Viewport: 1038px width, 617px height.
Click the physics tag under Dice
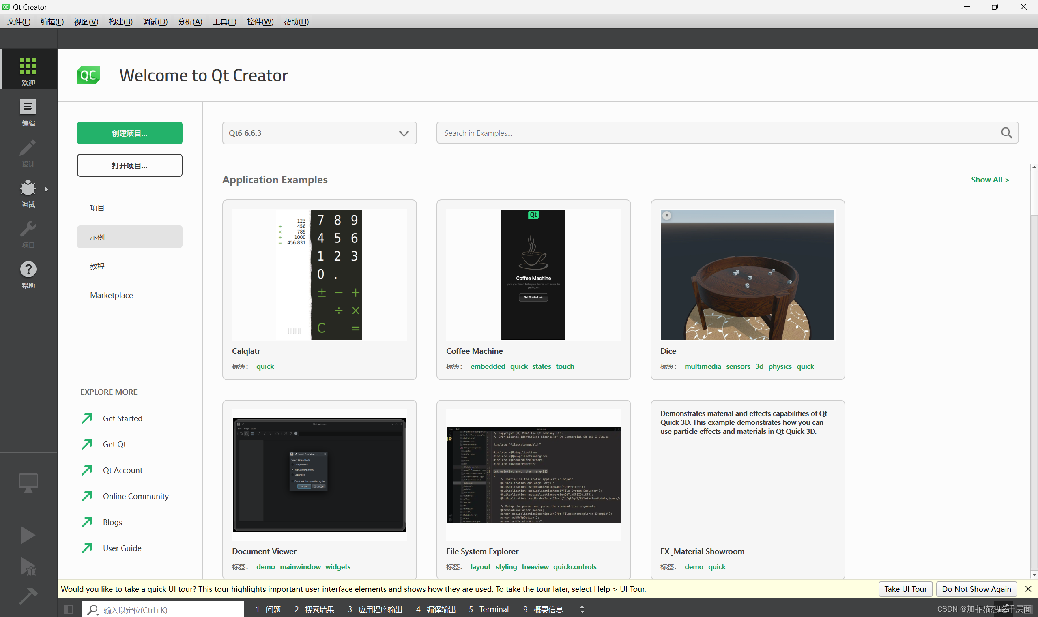click(780, 366)
